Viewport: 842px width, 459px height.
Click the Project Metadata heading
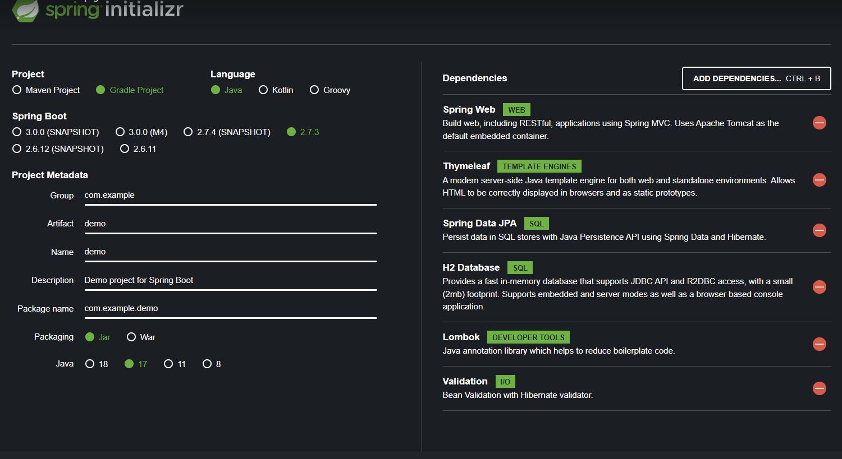(50, 175)
